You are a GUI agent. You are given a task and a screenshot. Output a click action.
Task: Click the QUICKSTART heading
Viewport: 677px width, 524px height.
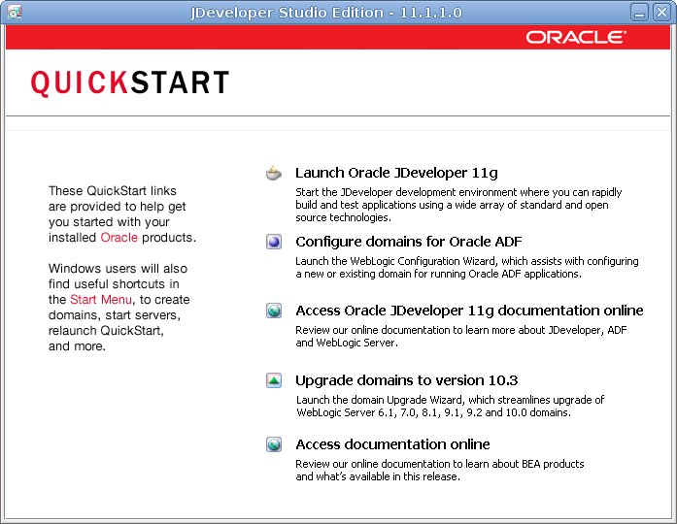click(x=130, y=82)
